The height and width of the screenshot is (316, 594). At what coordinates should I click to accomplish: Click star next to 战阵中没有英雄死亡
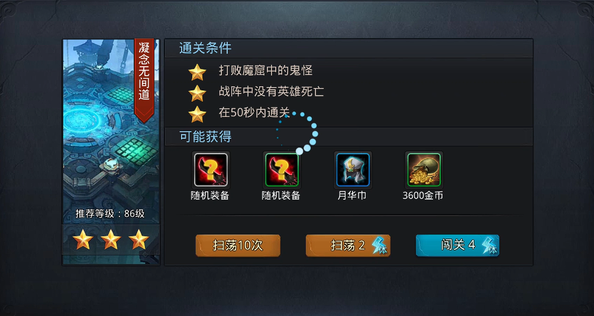click(198, 93)
